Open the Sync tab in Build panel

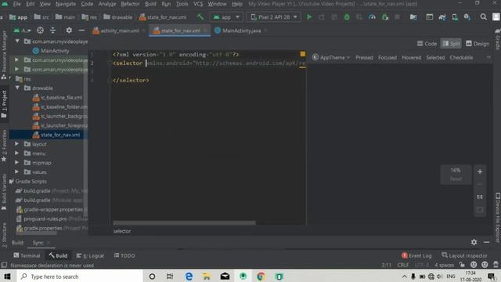click(38, 243)
